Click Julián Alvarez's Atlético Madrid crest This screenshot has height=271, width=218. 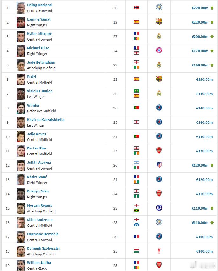tap(159, 165)
